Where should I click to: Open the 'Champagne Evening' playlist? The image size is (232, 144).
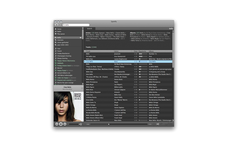pos(64,56)
